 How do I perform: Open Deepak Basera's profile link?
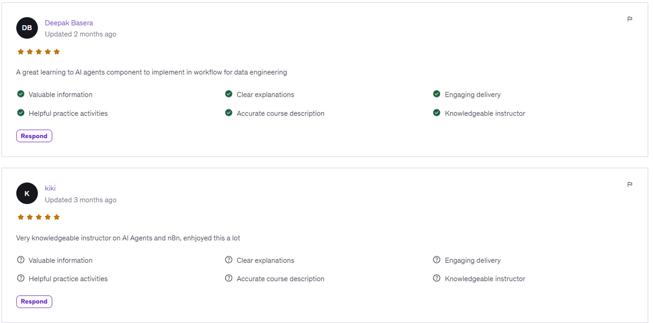[69, 23]
